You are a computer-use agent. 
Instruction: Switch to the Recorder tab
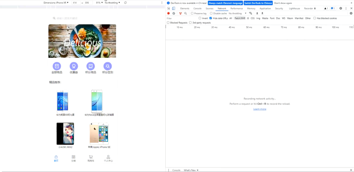tap(310, 8)
